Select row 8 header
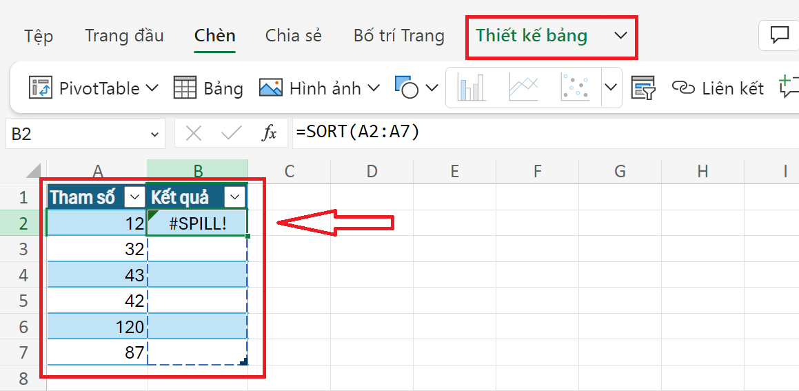Viewport: 799px width, 391px height. [23, 379]
